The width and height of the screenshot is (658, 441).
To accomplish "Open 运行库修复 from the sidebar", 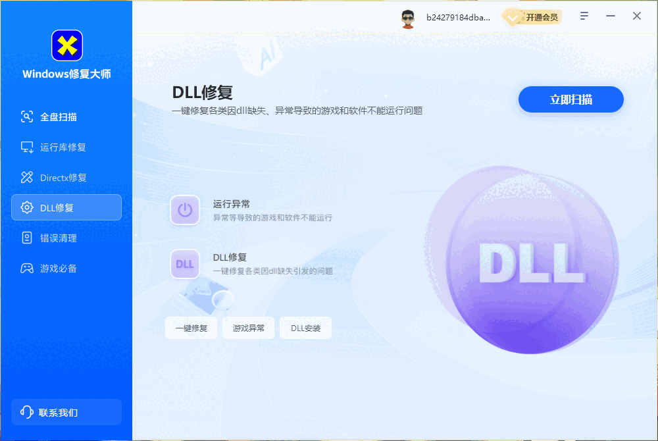I will [x=26, y=147].
